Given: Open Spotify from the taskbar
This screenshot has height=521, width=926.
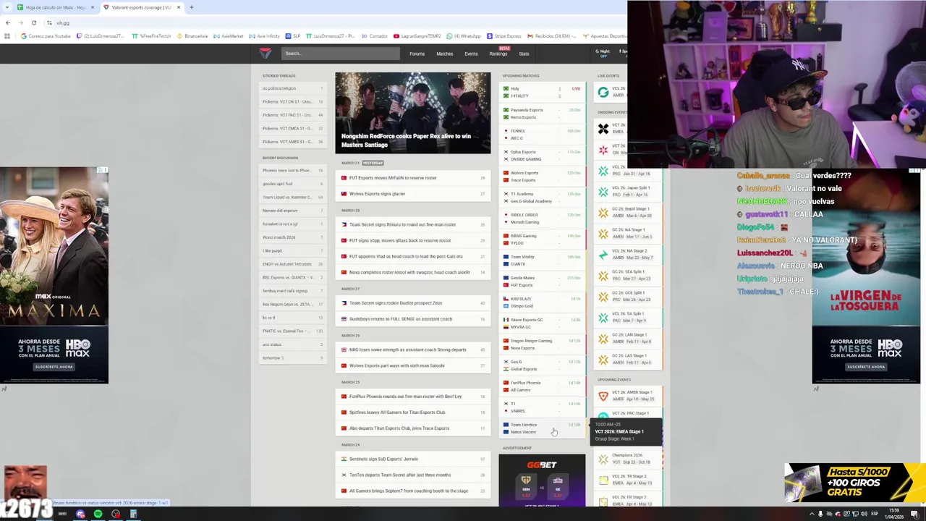Looking at the screenshot, I should (x=98, y=514).
